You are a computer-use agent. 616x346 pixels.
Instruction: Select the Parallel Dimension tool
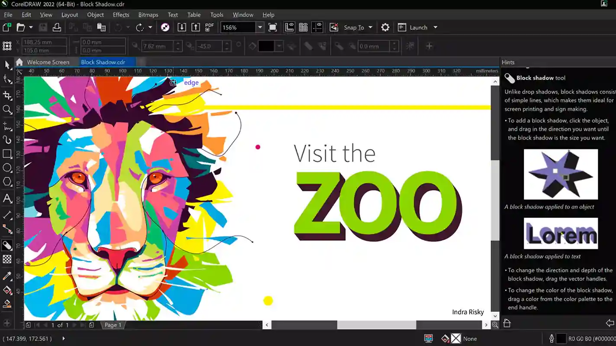[x=7, y=215]
